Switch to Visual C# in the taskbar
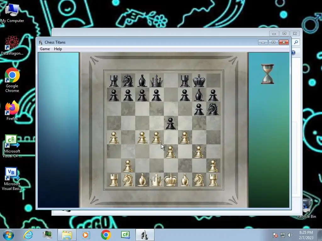 point(125,235)
